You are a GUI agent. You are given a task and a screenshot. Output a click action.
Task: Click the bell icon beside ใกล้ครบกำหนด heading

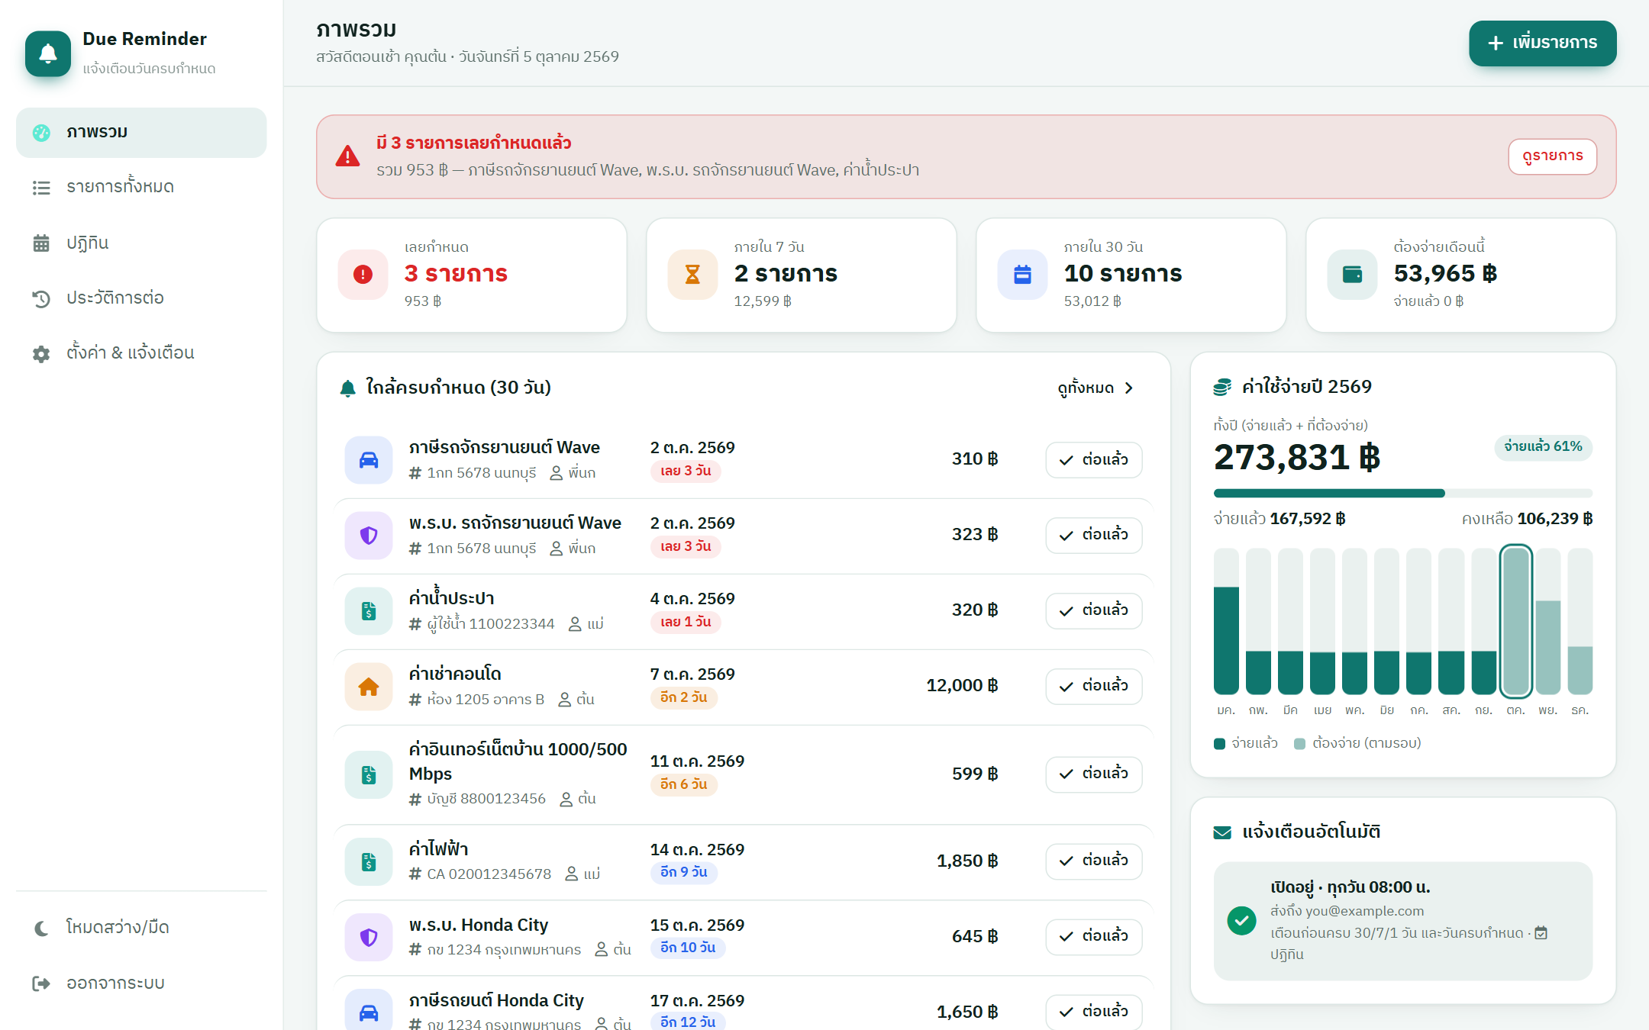click(x=347, y=388)
